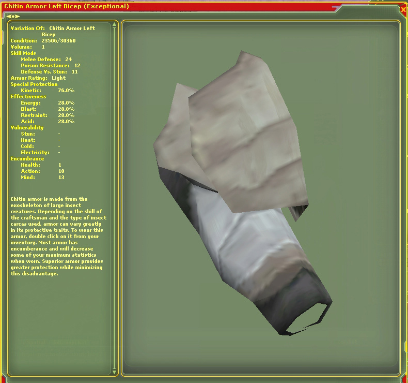Click the Volume value 1
The image size is (408, 383).
43,47
